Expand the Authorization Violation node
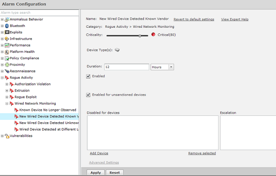The image size is (276, 176). click(7, 84)
